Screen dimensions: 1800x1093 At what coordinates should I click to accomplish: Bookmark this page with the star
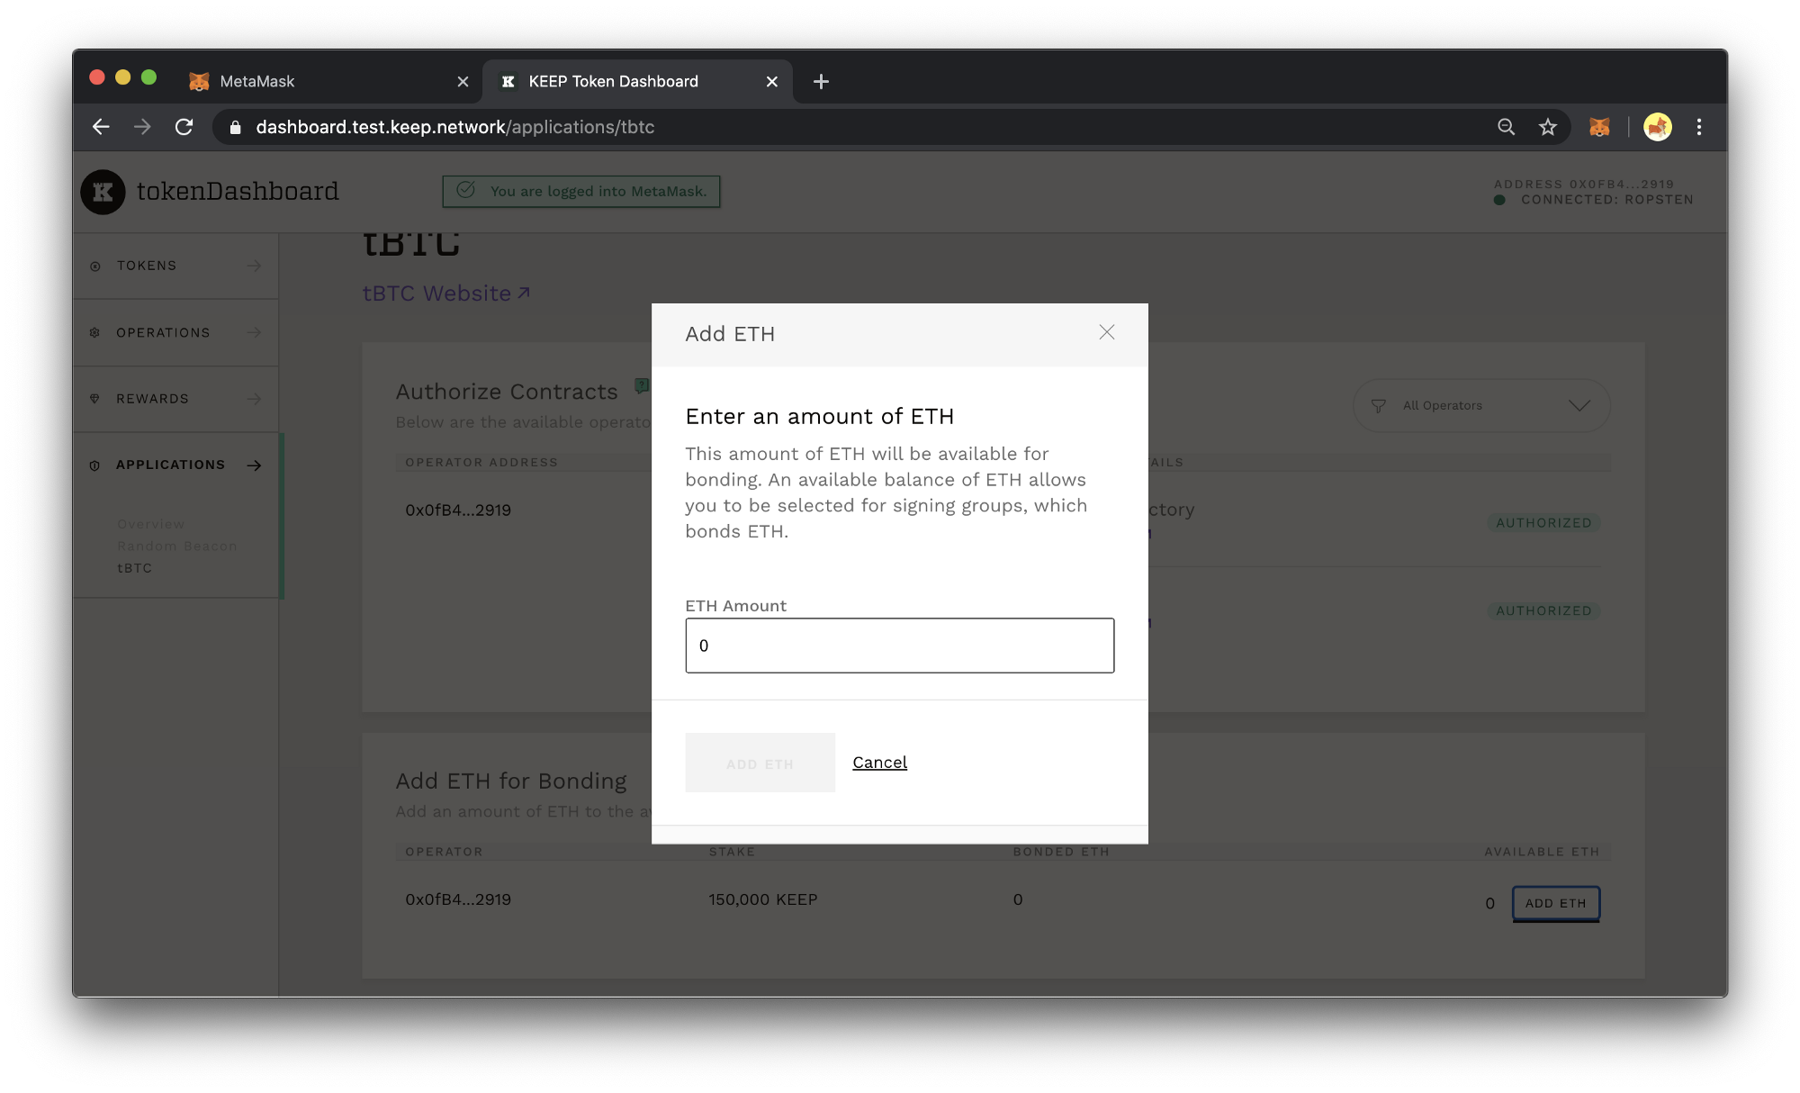click(1547, 127)
